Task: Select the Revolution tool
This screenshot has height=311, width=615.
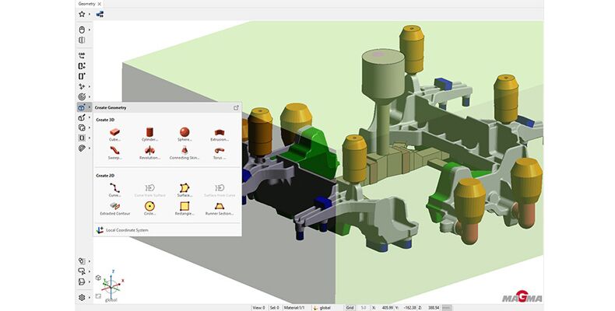Action: click(x=149, y=152)
